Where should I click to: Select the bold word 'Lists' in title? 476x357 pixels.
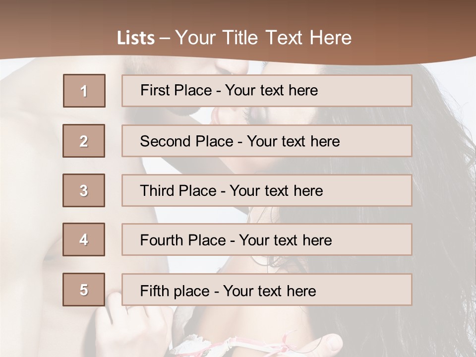[x=136, y=38]
